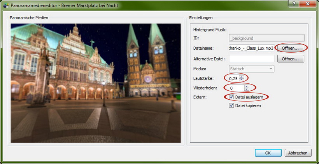Decrease Wiederholen with the down arrow
The width and height of the screenshot is (319, 164).
tap(246, 90)
